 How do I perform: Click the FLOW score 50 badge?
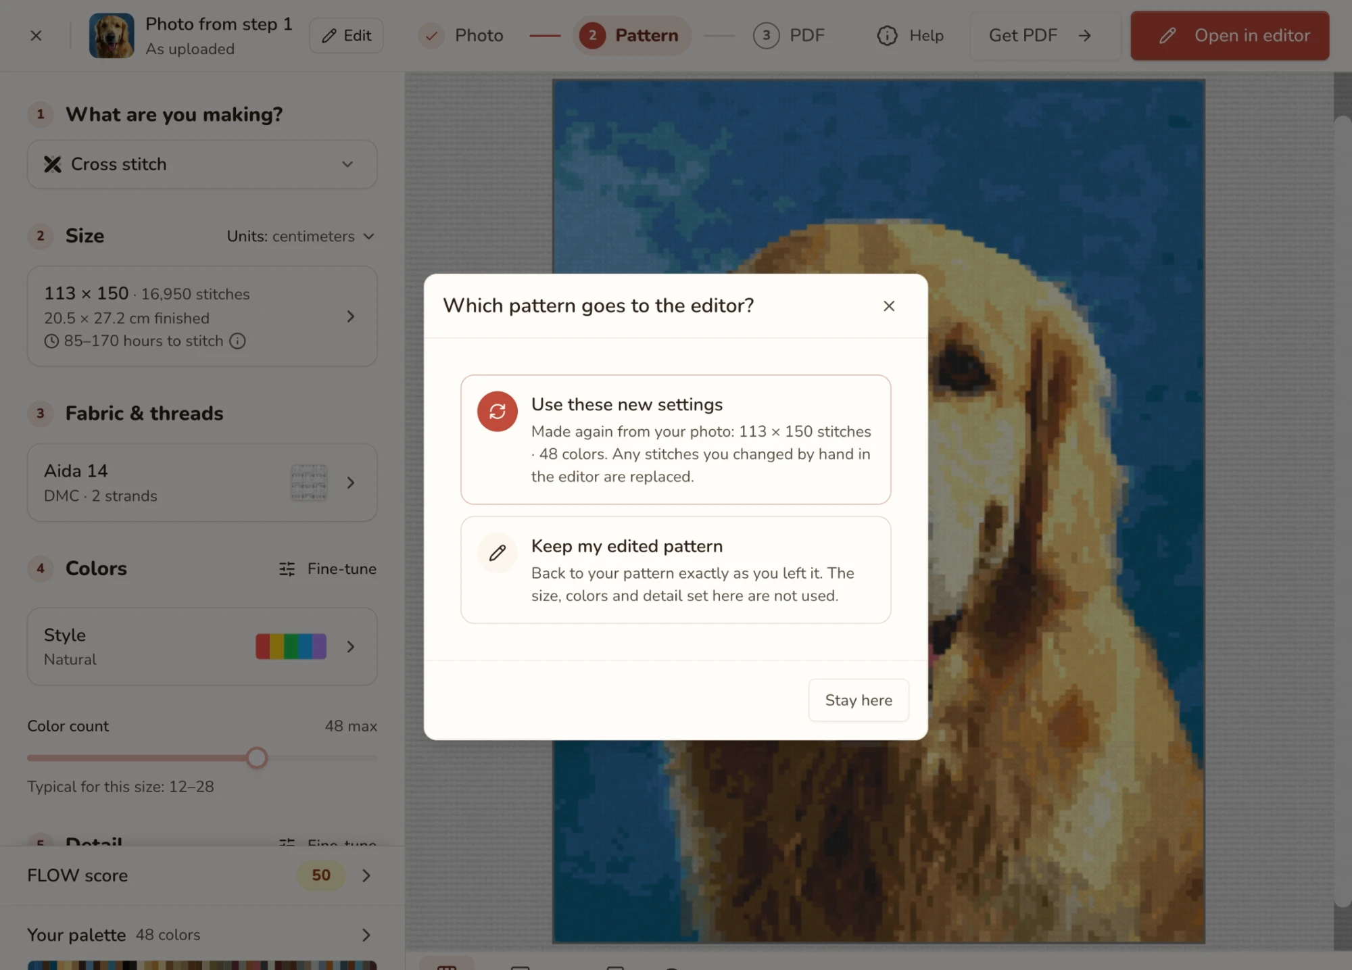click(x=321, y=875)
